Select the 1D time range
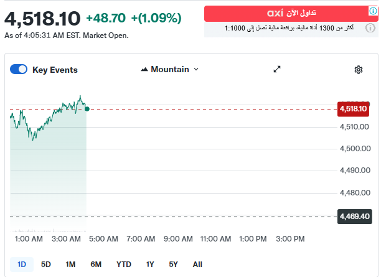This screenshot has width=381, height=277. coord(22,264)
